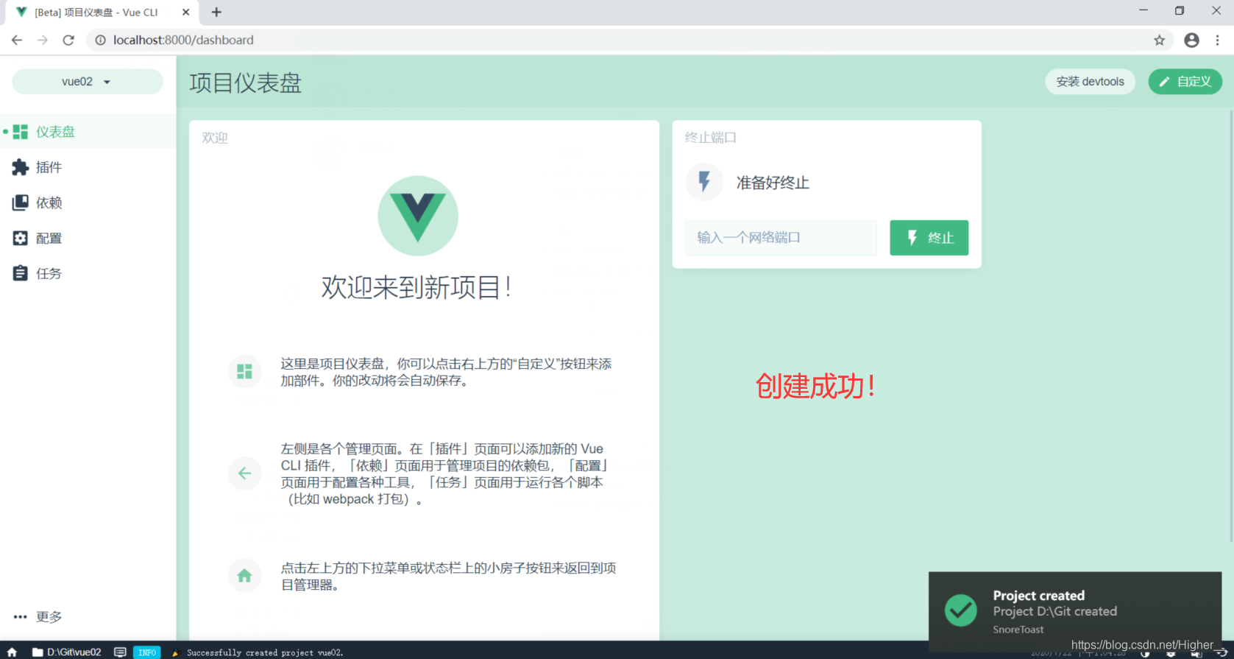This screenshot has width=1234, height=659.
Task: Click 更多 more options in sidebar
Action: tap(88, 616)
